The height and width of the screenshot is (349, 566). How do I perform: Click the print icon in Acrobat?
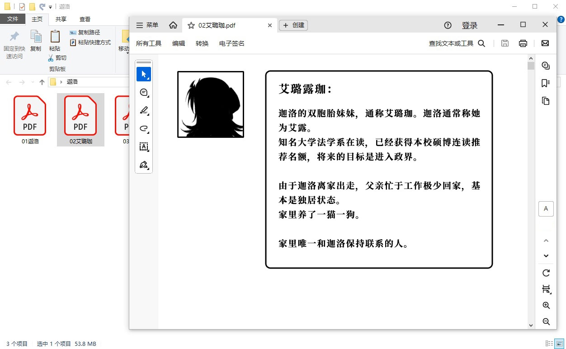(523, 43)
